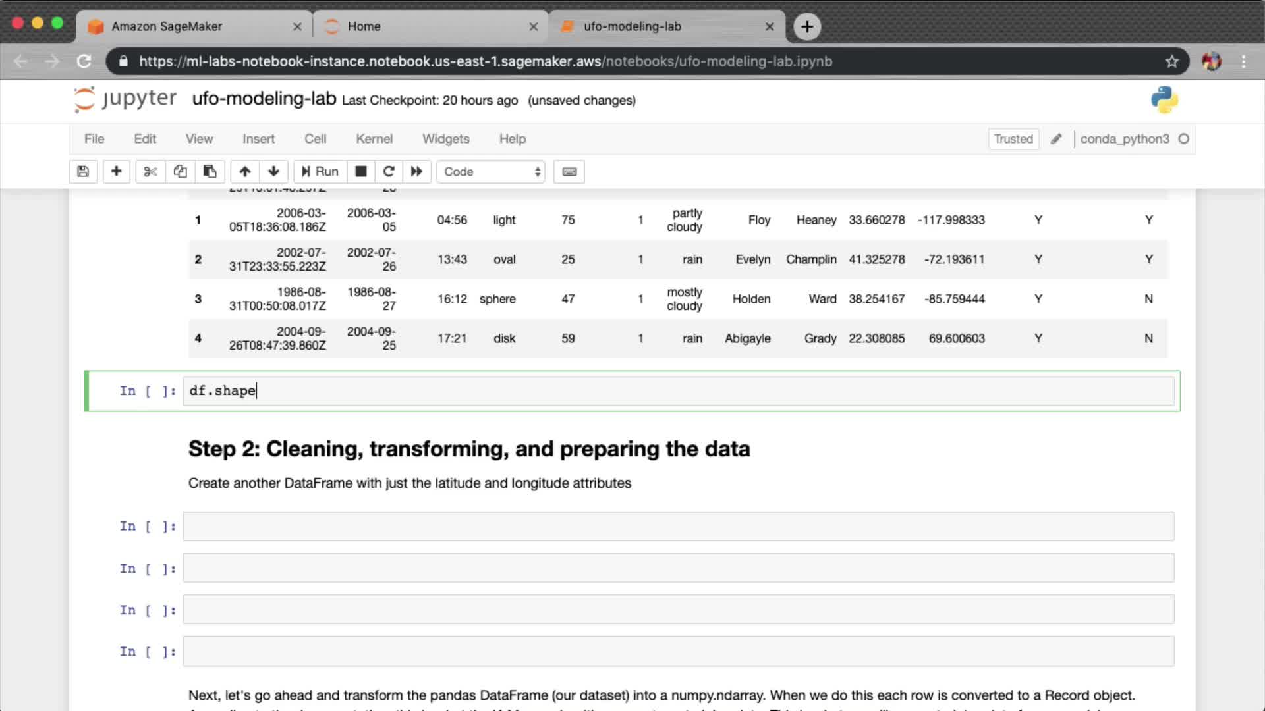Viewport: 1265px width, 711px height.
Task: Restart and run all cells icon
Action: (416, 172)
